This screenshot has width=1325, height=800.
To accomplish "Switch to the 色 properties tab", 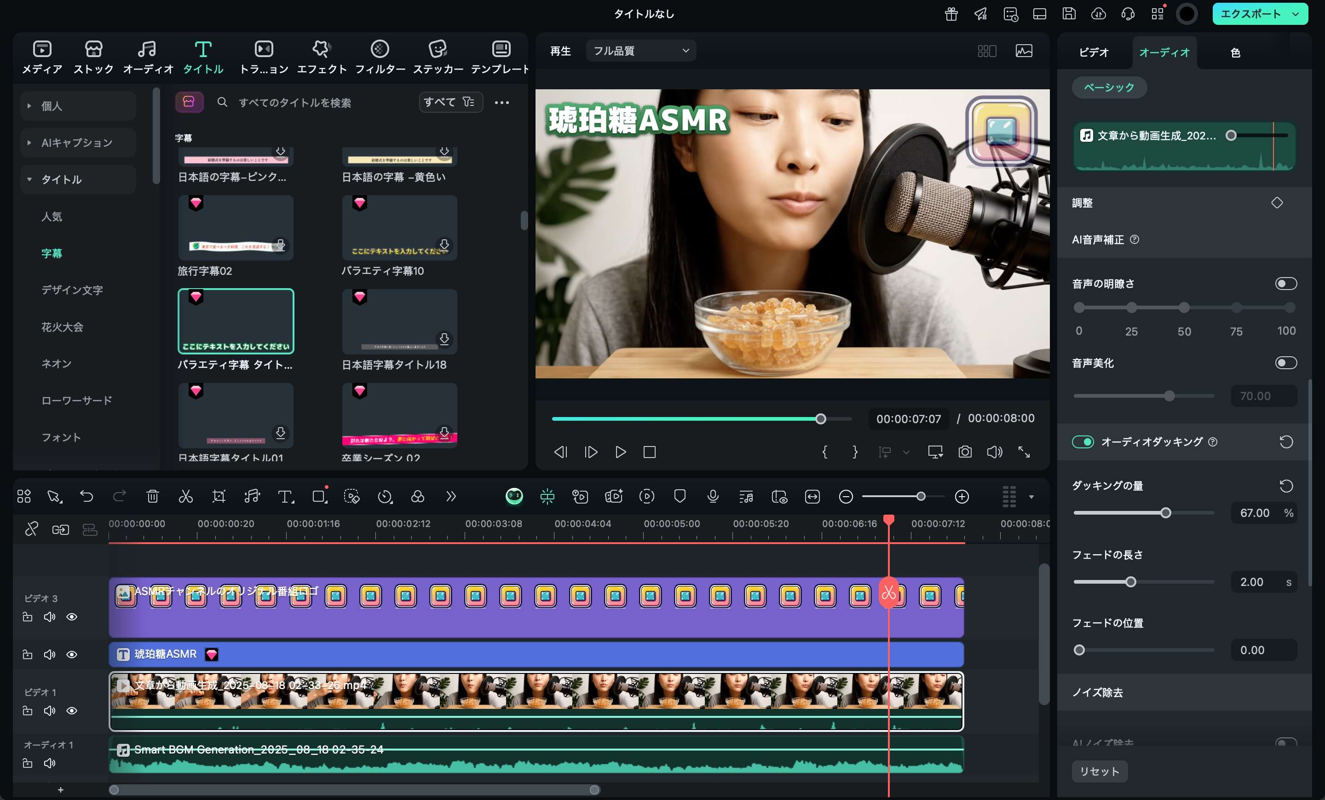I will pyautogui.click(x=1235, y=52).
